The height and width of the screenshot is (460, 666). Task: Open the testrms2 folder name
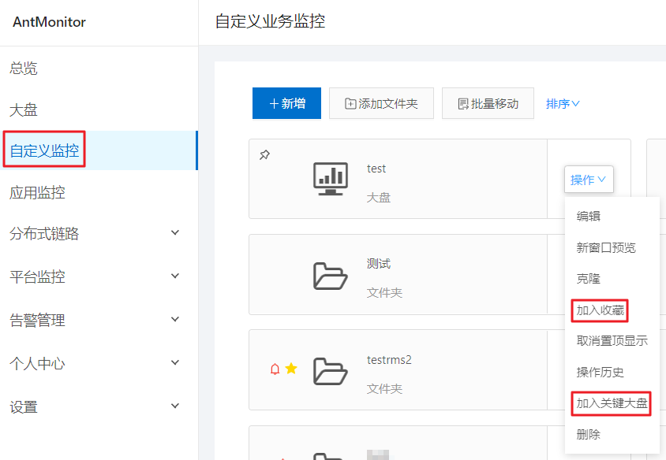(x=389, y=359)
